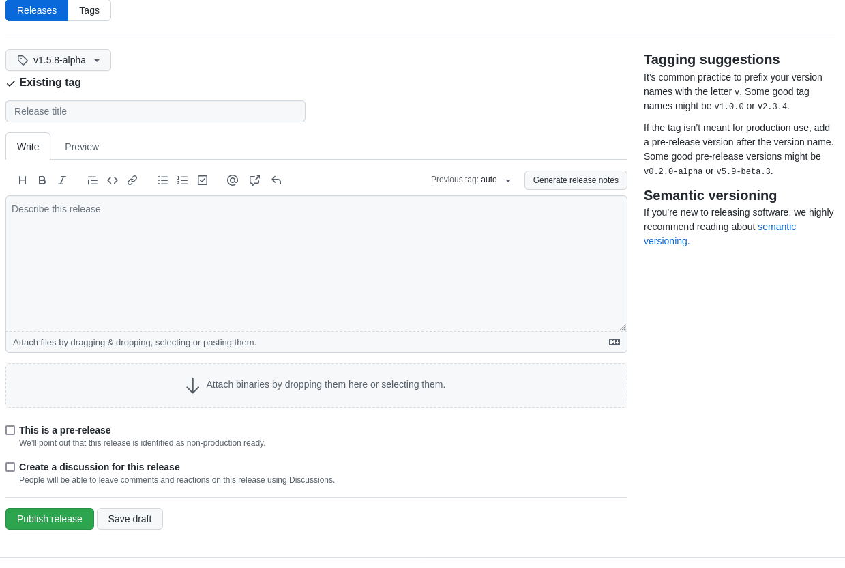Open the v1.5.8-alpha tag dropdown
The width and height of the screenshot is (845, 568).
(x=58, y=60)
